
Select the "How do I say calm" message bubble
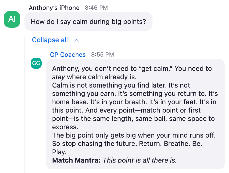coord(88,22)
